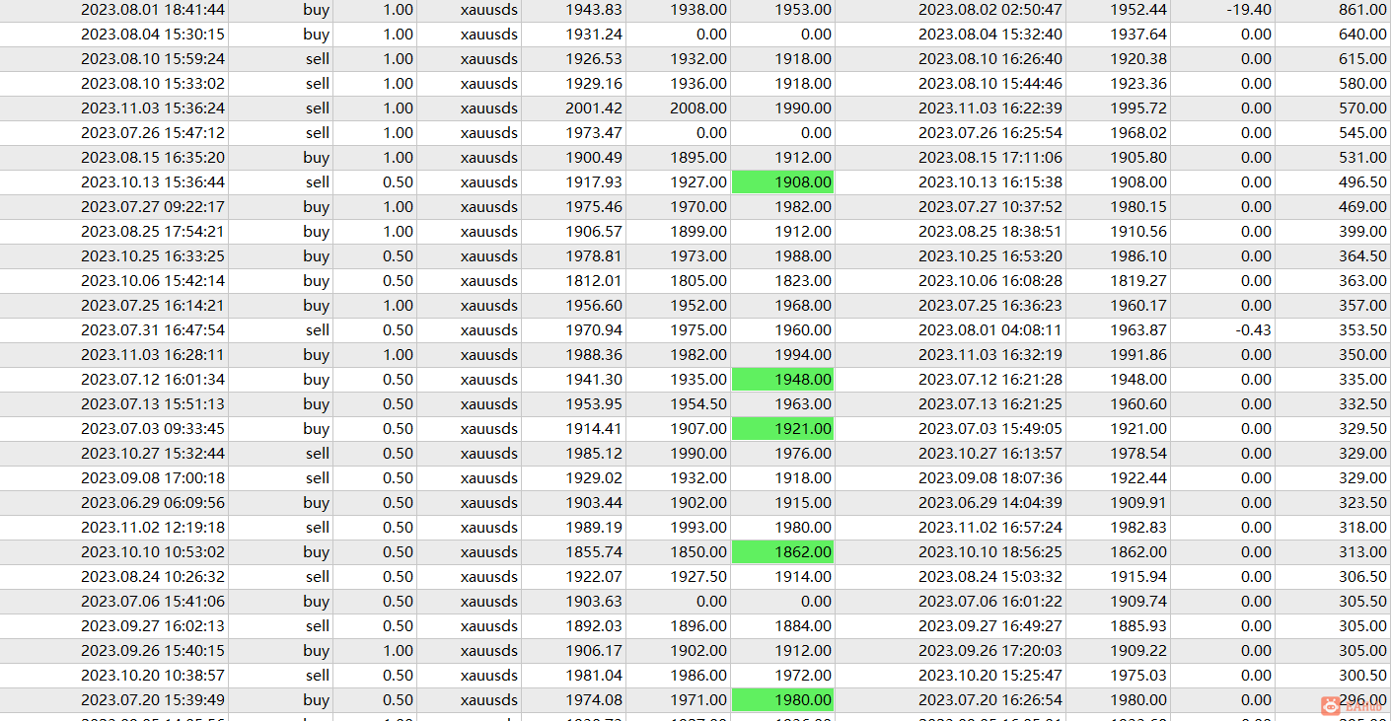Click close price 1960.60
Viewport: 1391px width, 721px height.
[x=1138, y=404]
